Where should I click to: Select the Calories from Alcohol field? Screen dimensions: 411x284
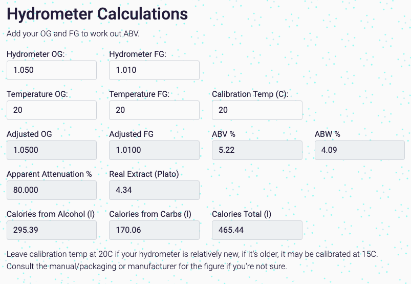point(52,230)
